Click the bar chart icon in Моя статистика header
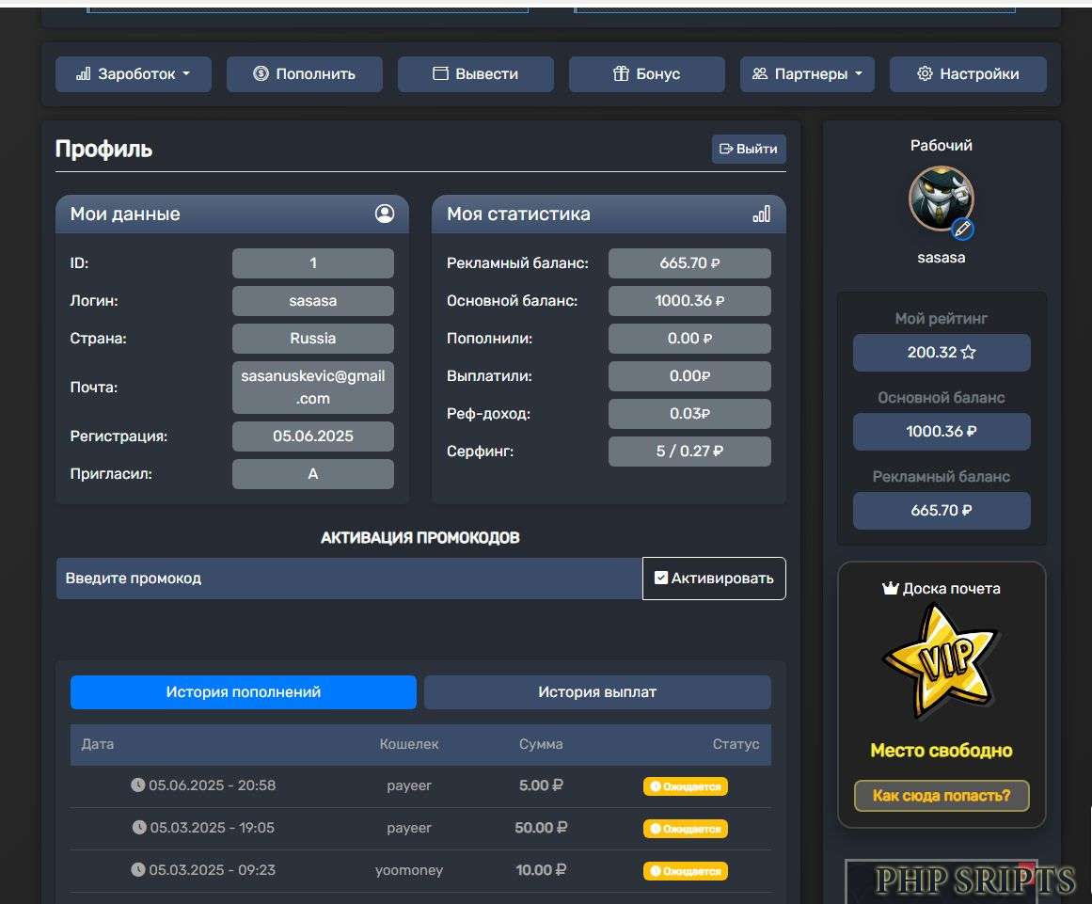This screenshot has width=1092, height=904. (x=761, y=214)
